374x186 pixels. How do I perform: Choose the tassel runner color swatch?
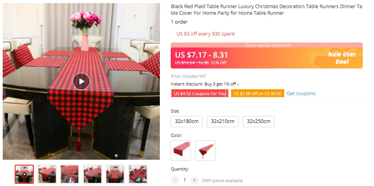pos(205,150)
